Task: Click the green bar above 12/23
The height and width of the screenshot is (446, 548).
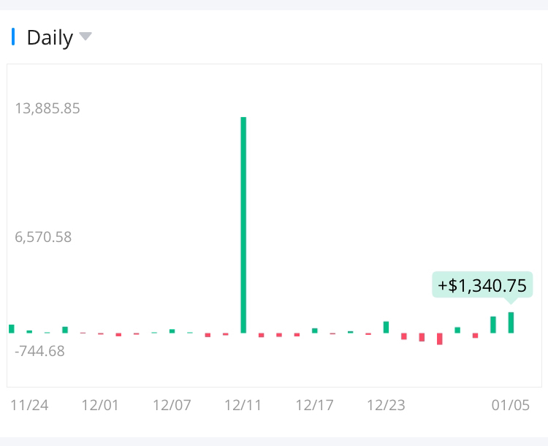Action: point(386,327)
